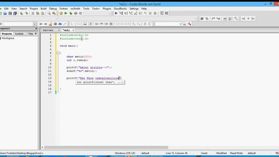Open the wxSmith menu
The height and width of the screenshot is (157, 279).
tap(75, 9)
